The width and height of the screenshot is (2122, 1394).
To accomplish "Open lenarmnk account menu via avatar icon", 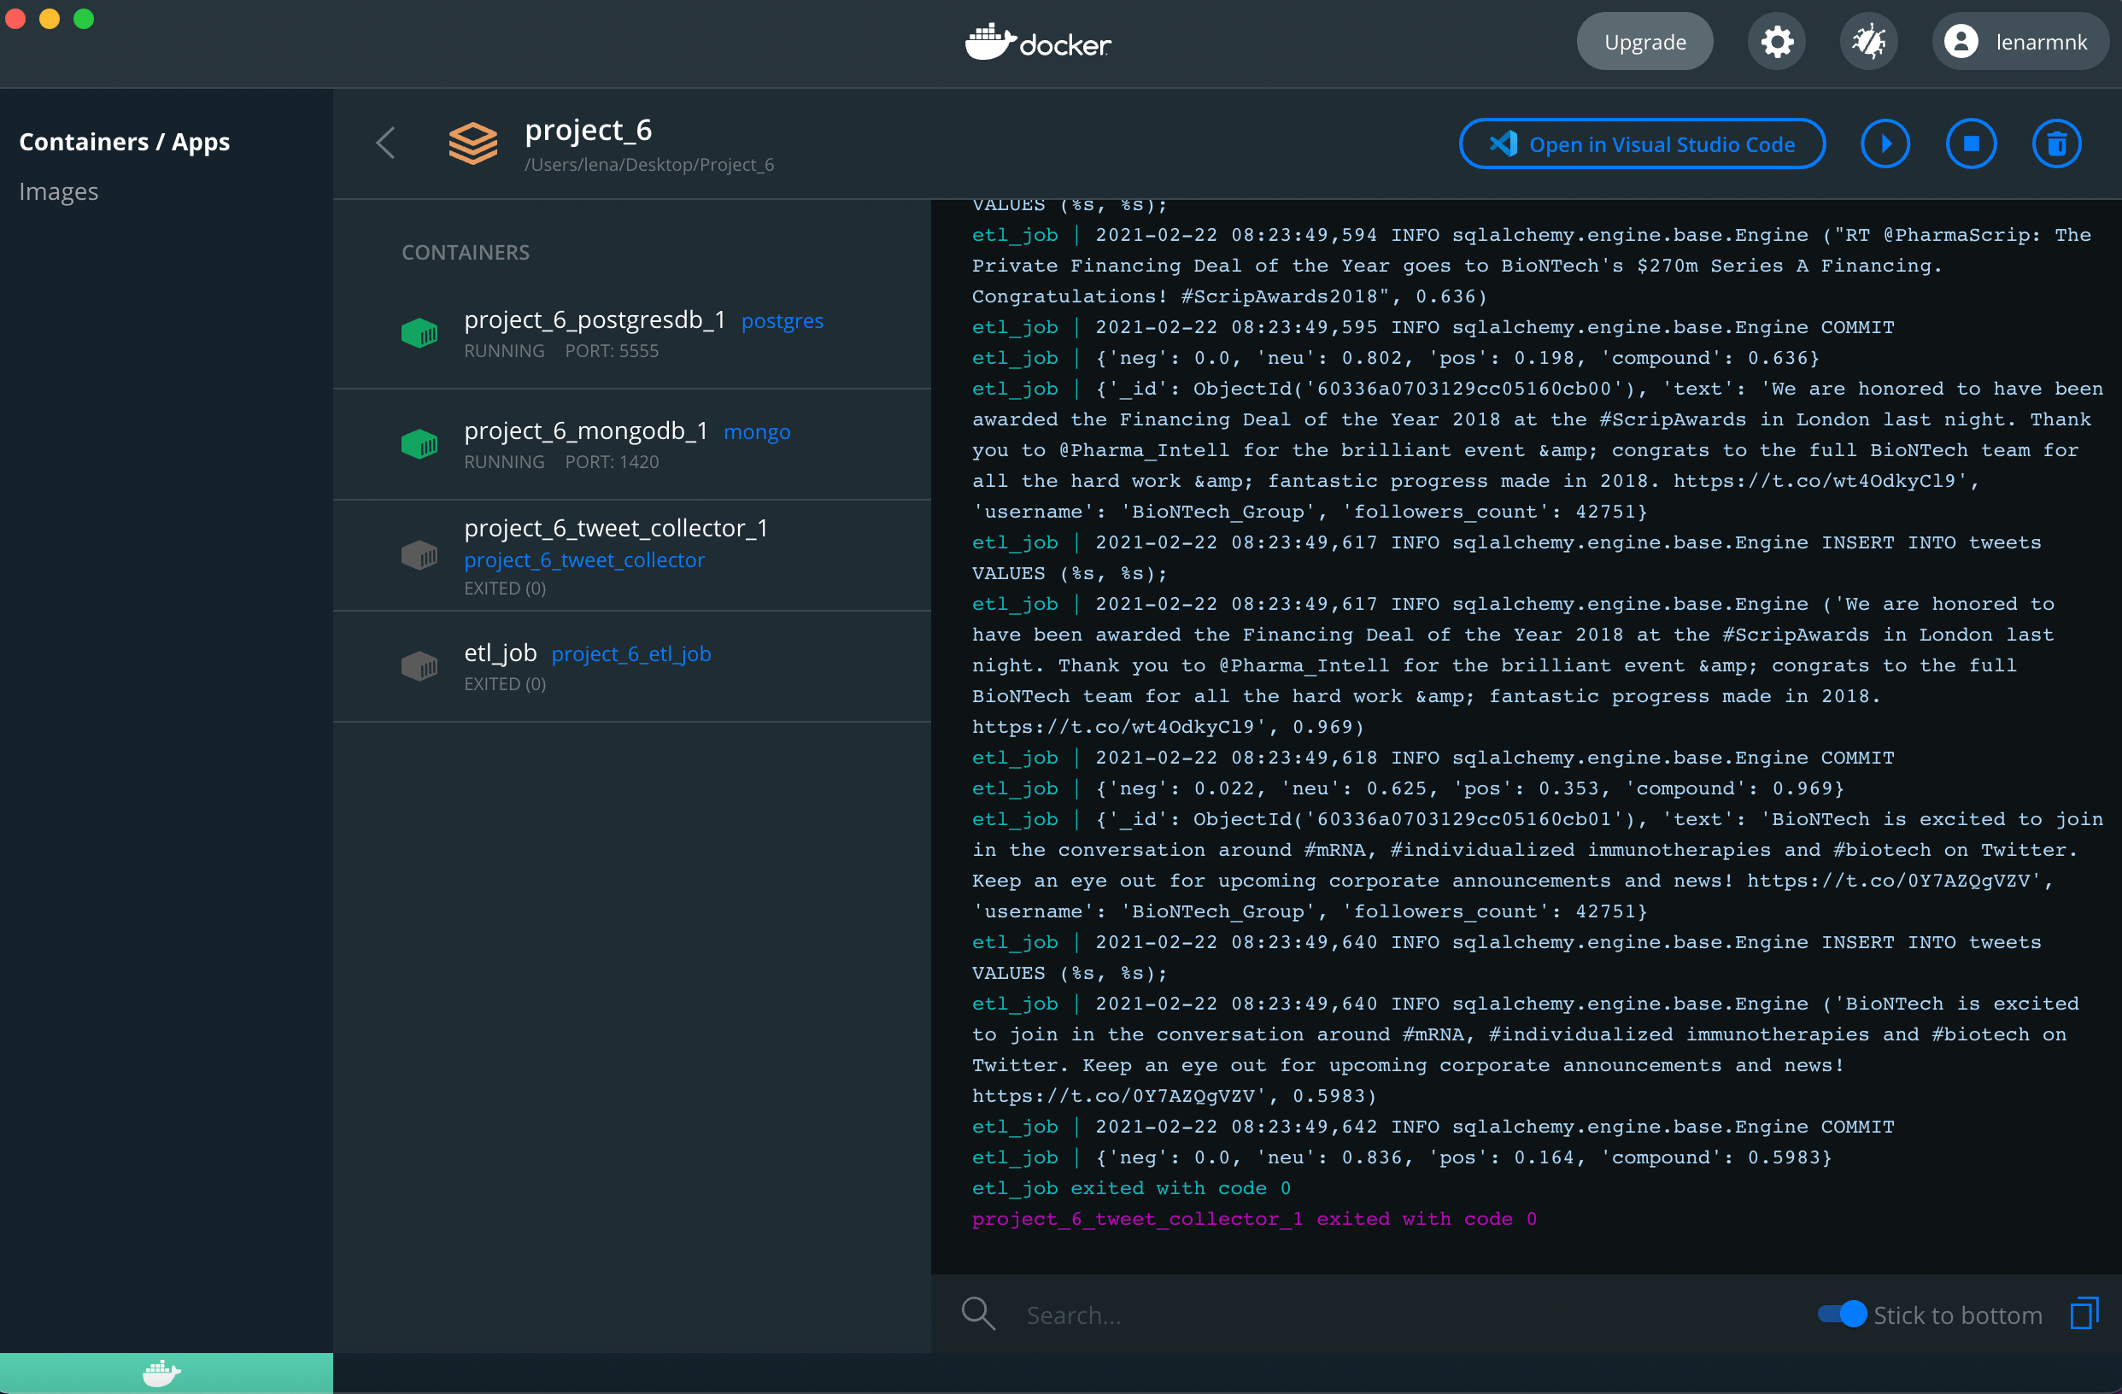I will (x=1962, y=41).
